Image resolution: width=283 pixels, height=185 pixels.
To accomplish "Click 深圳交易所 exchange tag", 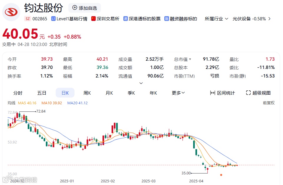I will click(108, 19).
